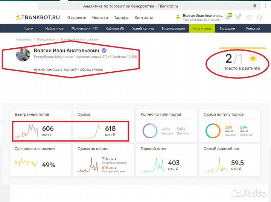Click the purple verified badge by name
Image resolution: width=271 pixels, height=202 pixels.
[x=104, y=51]
